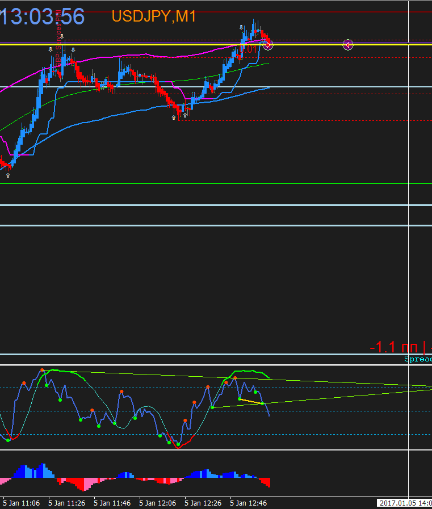432x509 pixels.
Task: Click the purple circle marker right of the candles
Action: pyautogui.click(x=347, y=45)
